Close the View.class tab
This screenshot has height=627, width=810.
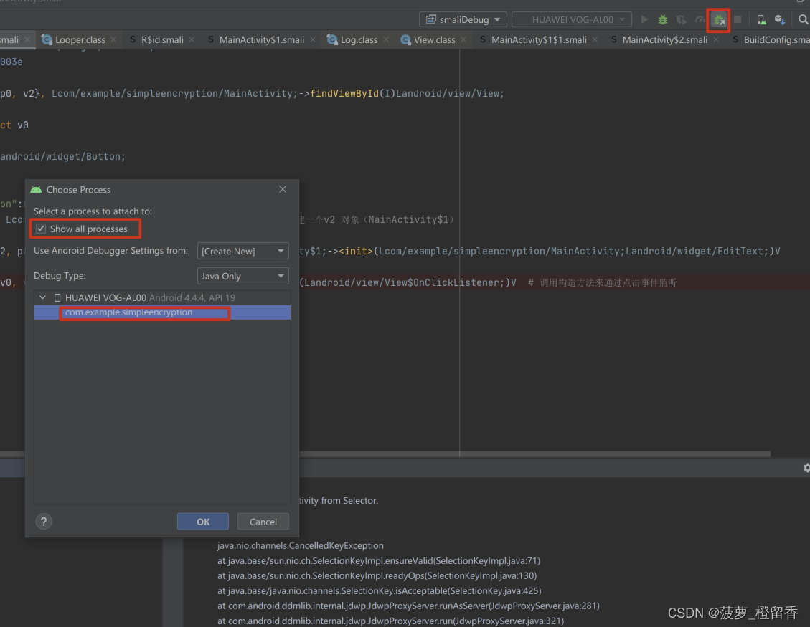coord(463,39)
